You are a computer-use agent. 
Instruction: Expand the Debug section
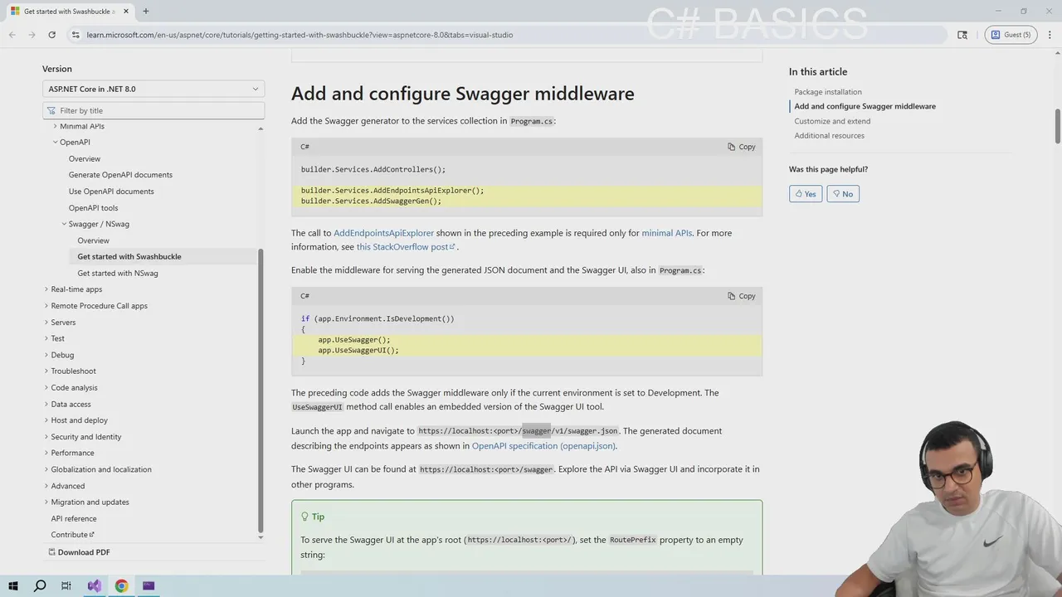(46, 355)
